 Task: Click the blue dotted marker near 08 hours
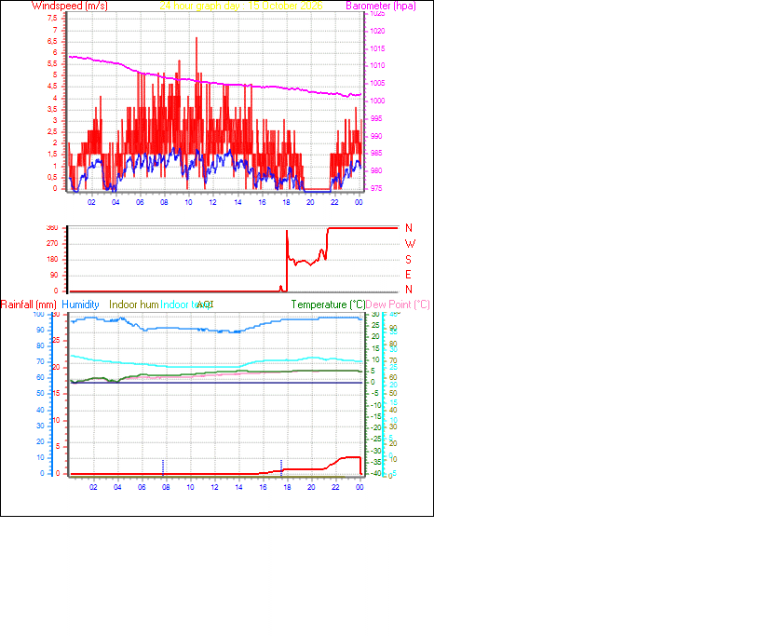click(x=163, y=467)
